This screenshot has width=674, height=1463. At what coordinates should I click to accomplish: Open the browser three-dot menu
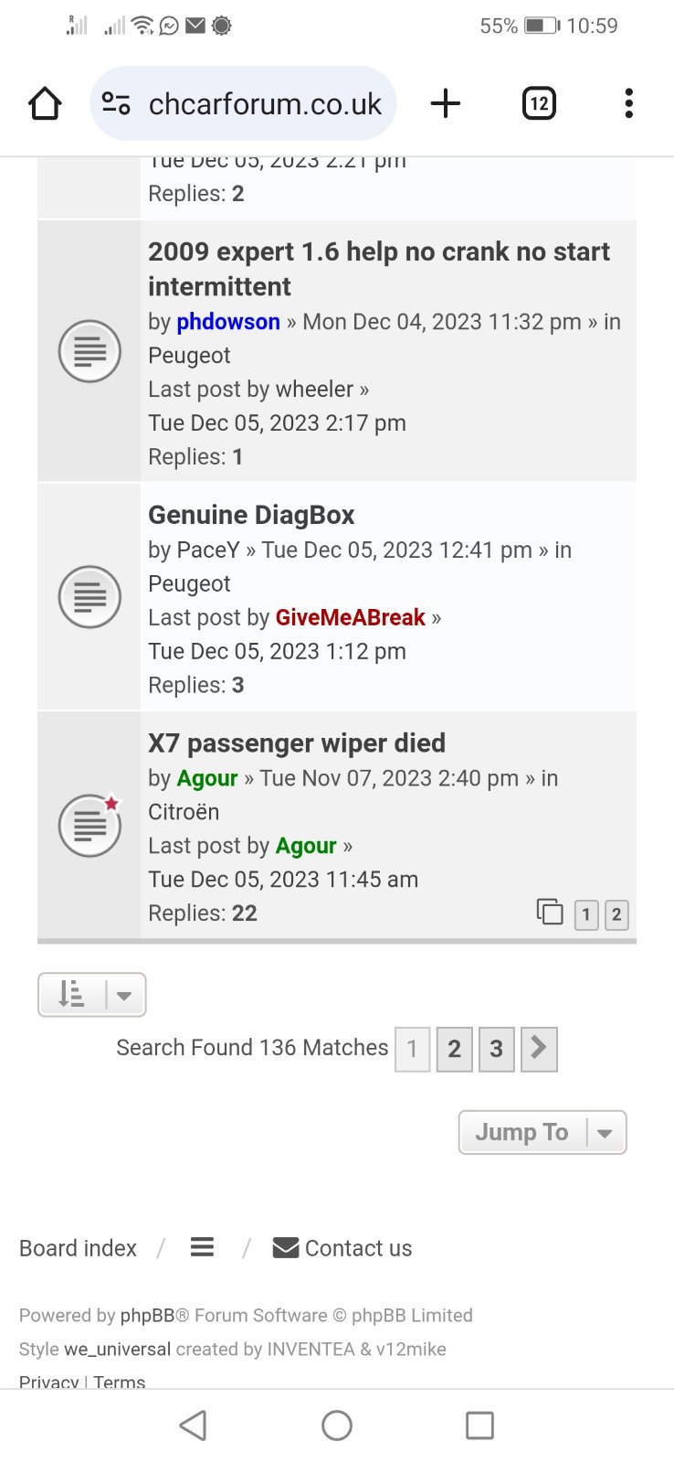(x=628, y=103)
